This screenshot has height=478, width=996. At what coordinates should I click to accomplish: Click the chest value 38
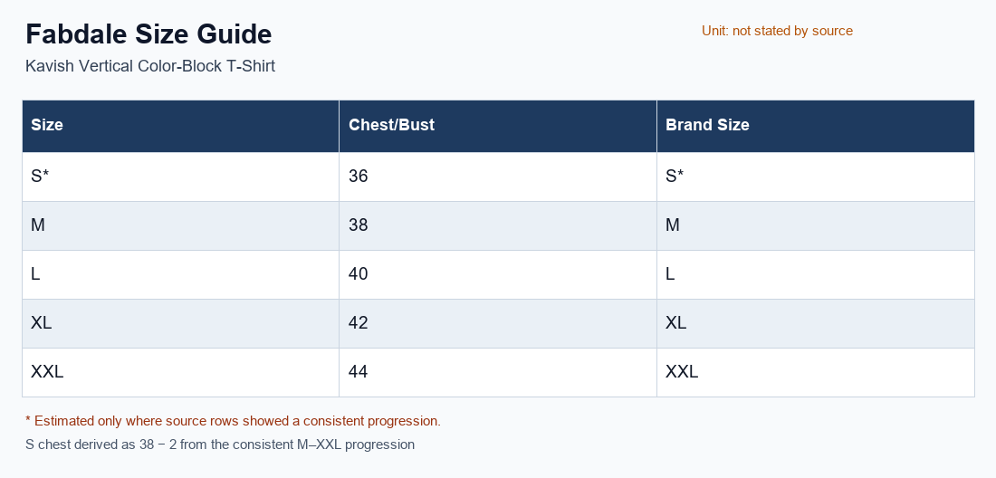pos(498,225)
